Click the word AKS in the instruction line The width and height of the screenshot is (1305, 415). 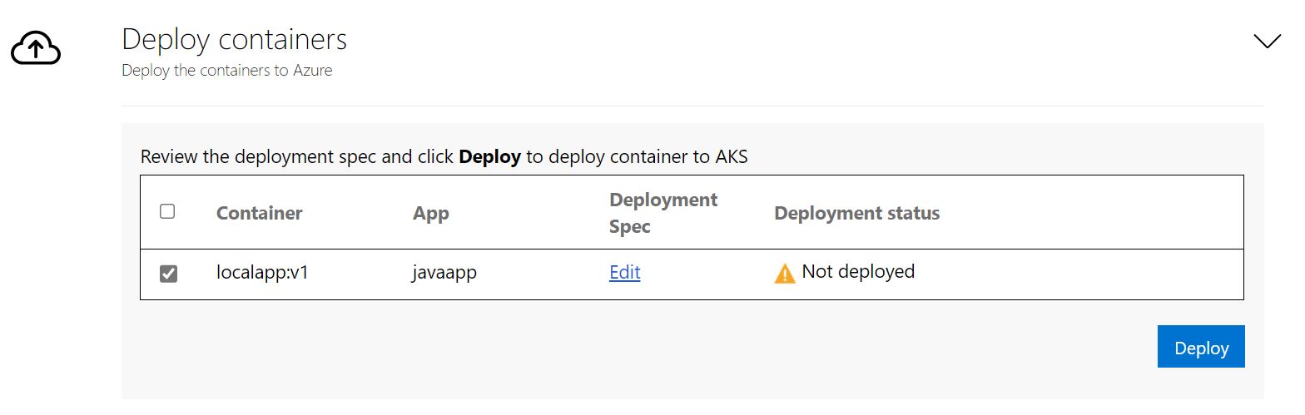731,156
